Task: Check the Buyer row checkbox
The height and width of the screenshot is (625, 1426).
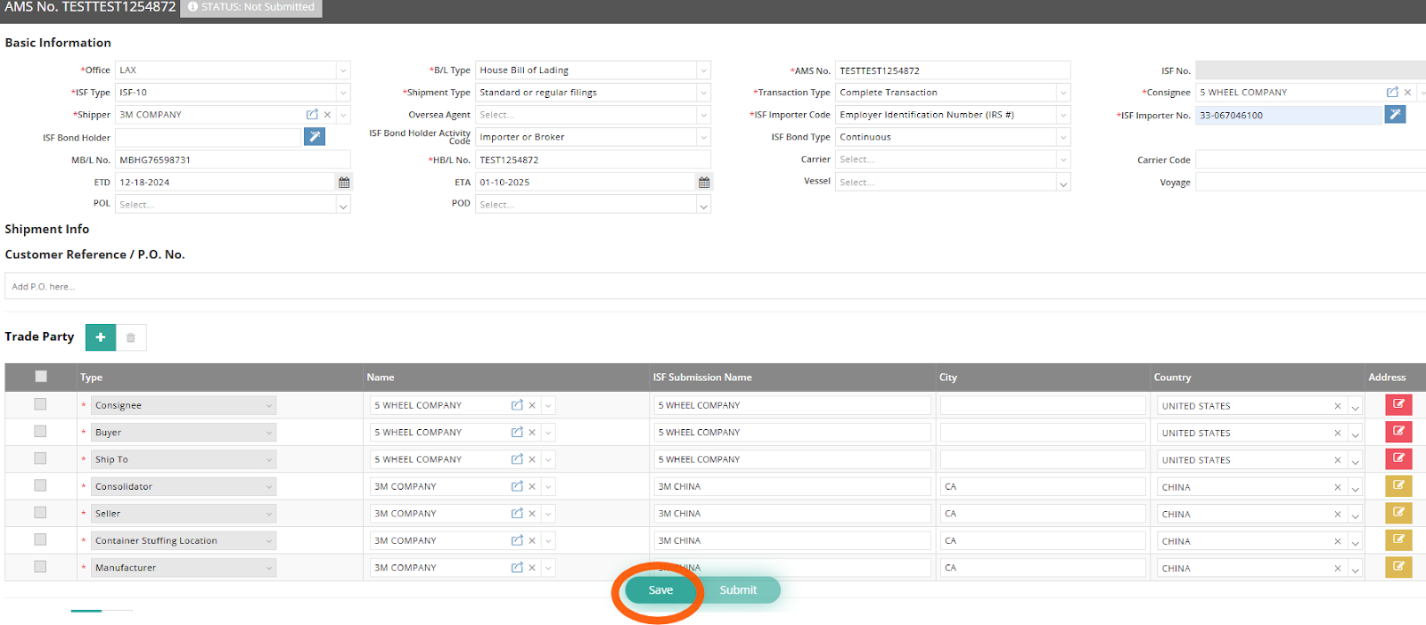Action: (40, 432)
